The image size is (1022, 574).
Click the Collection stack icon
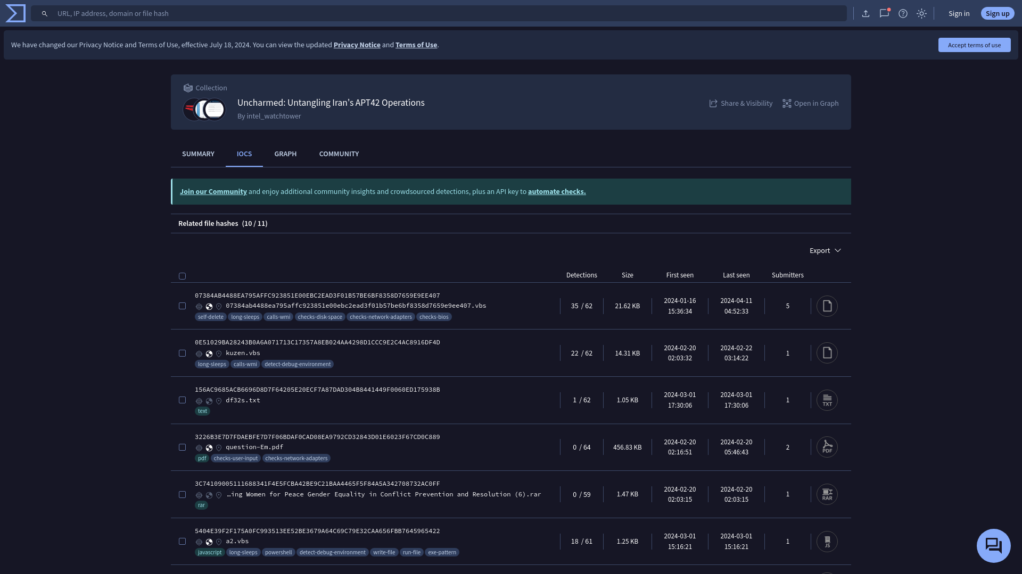pos(188,88)
